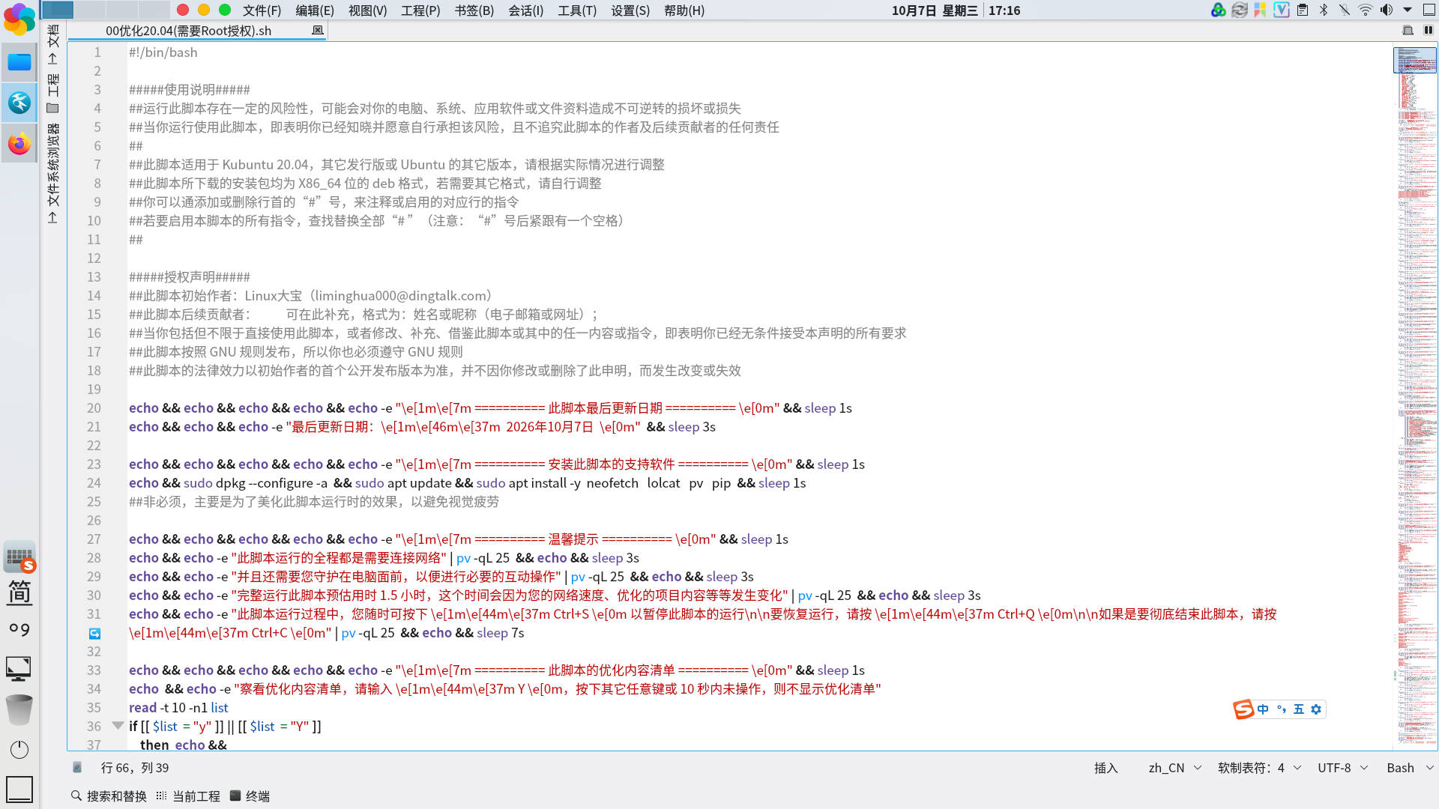The image size is (1439, 809).
Task: Expand the hidden system tray arrow
Action: (x=1408, y=10)
